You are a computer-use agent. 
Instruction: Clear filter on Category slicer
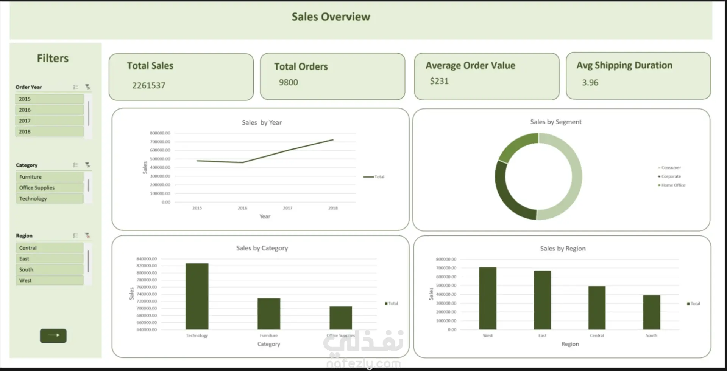pyautogui.click(x=88, y=165)
